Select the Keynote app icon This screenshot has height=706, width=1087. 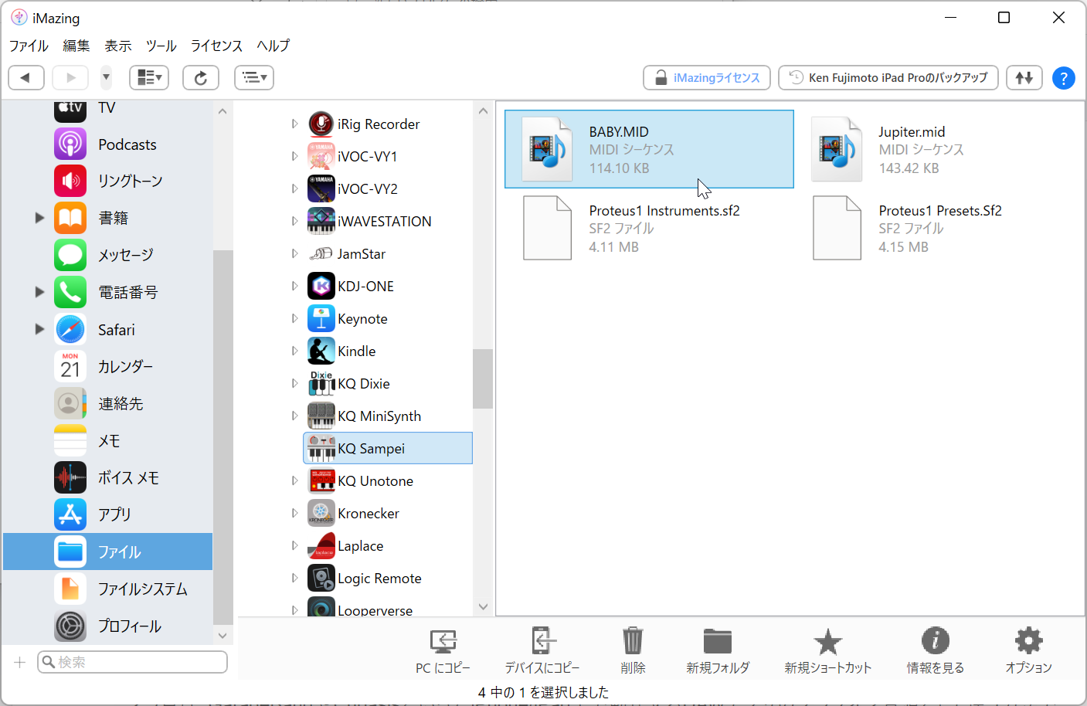click(321, 318)
